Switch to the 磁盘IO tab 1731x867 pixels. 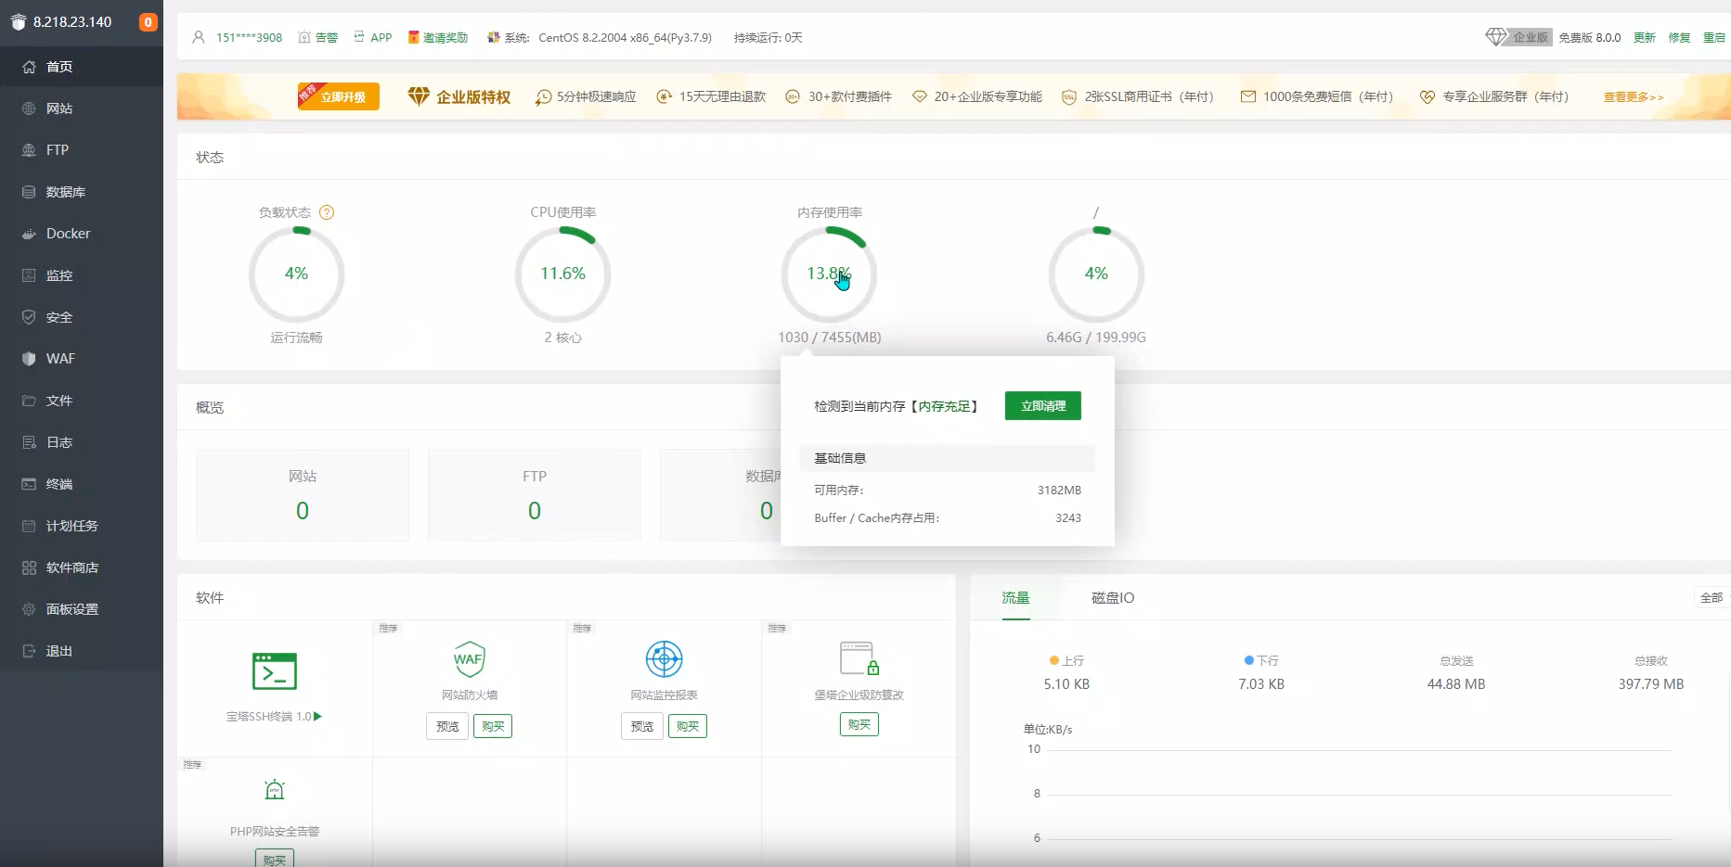pyautogui.click(x=1114, y=597)
